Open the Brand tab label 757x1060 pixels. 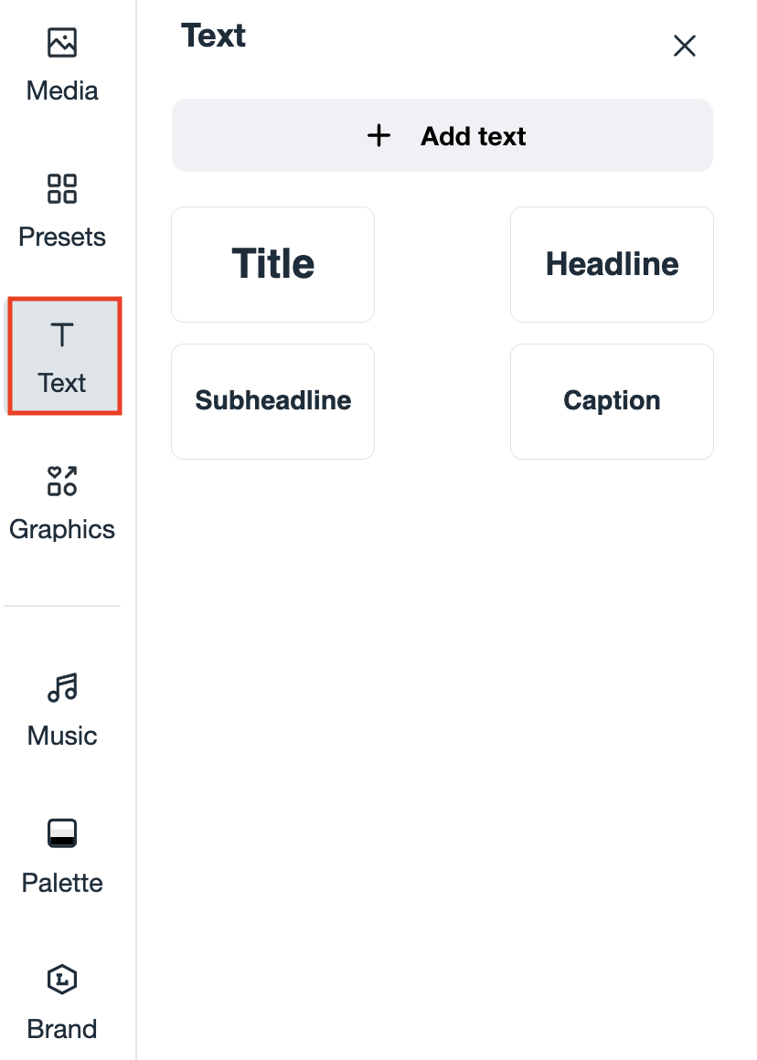tap(62, 1029)
